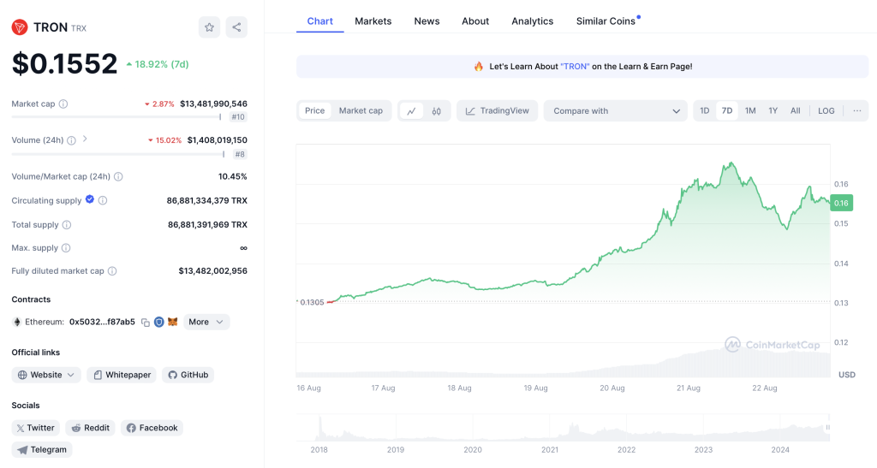Select Price chart mode
The height and width of the screenshot is (468, 877).
coord(315,110)
